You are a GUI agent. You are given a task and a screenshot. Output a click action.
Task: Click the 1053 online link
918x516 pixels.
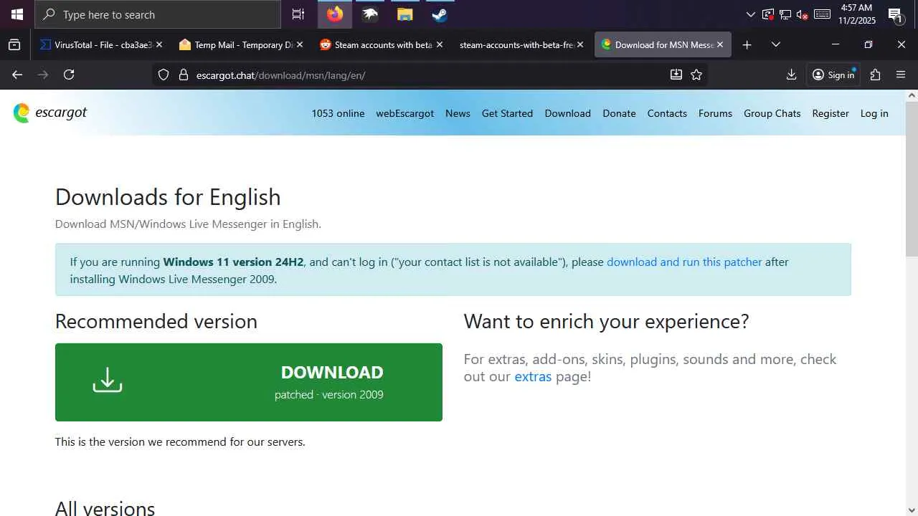coord(338,113)
